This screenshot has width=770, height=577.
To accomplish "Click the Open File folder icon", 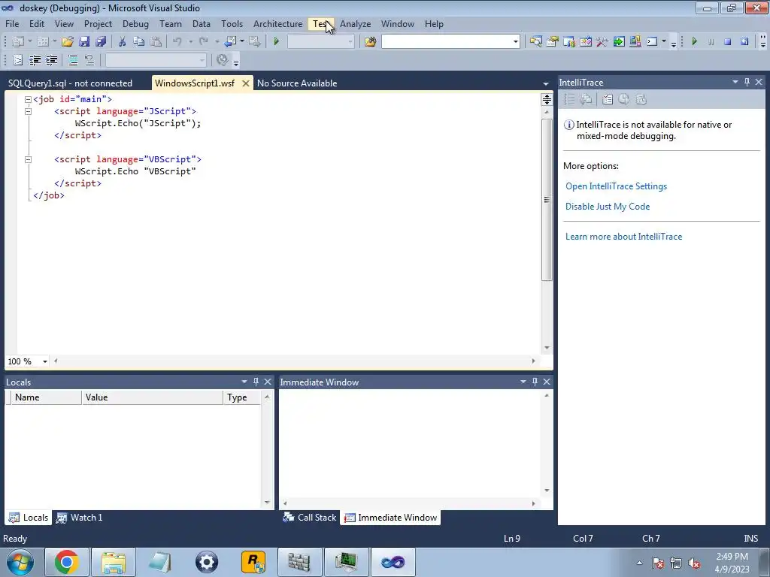I will coord(67,42).
